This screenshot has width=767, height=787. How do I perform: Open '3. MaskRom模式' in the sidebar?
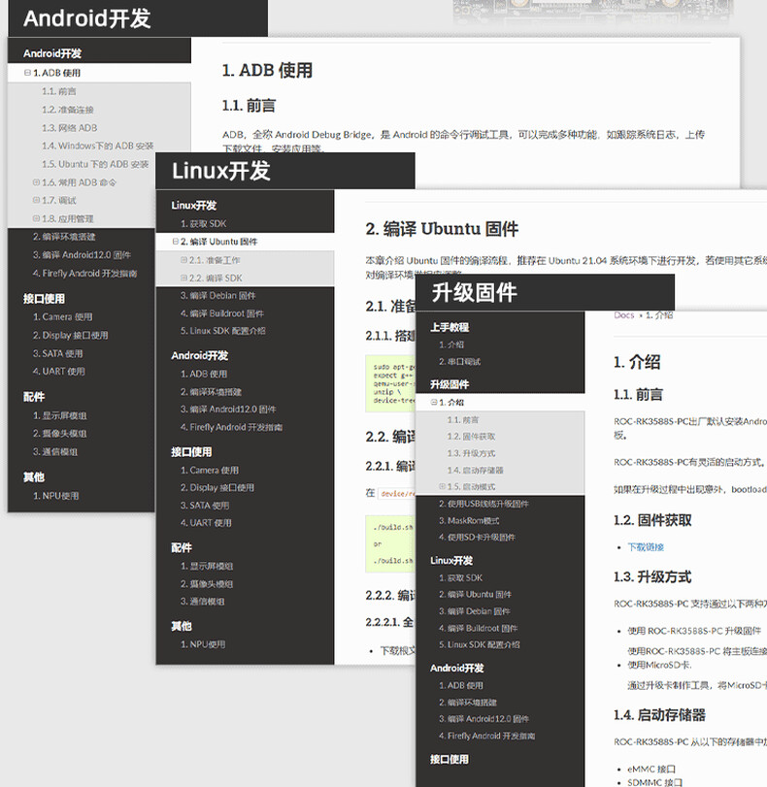click(475, 521)
